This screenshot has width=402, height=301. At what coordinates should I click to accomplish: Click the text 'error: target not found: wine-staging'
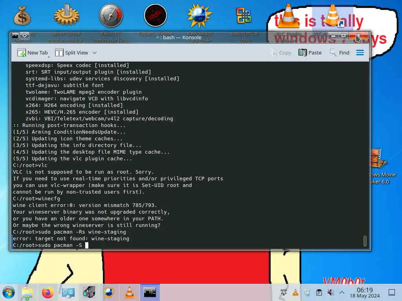71,239
